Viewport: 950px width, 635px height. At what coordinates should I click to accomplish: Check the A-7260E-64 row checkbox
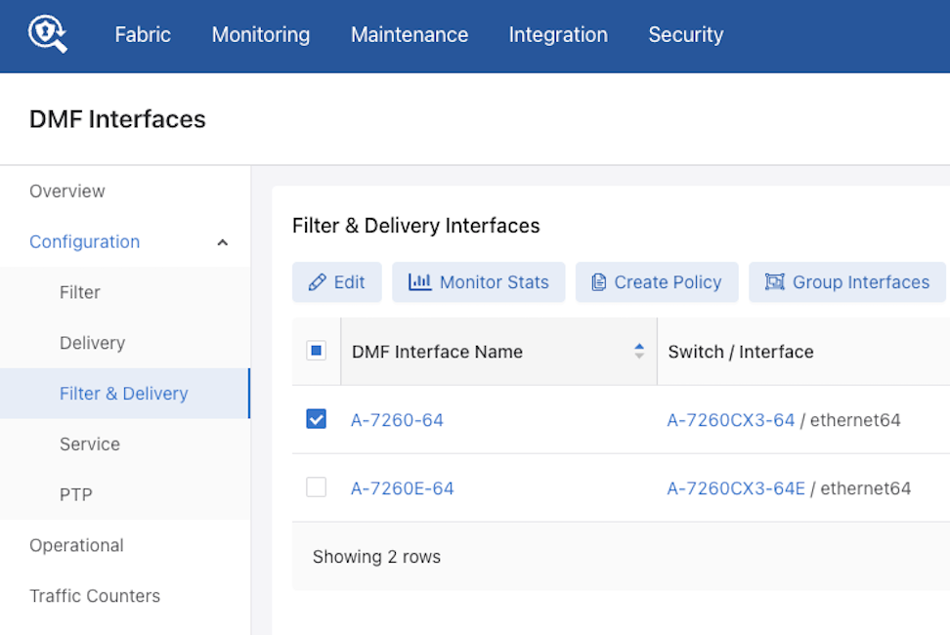tap(316, 487)
